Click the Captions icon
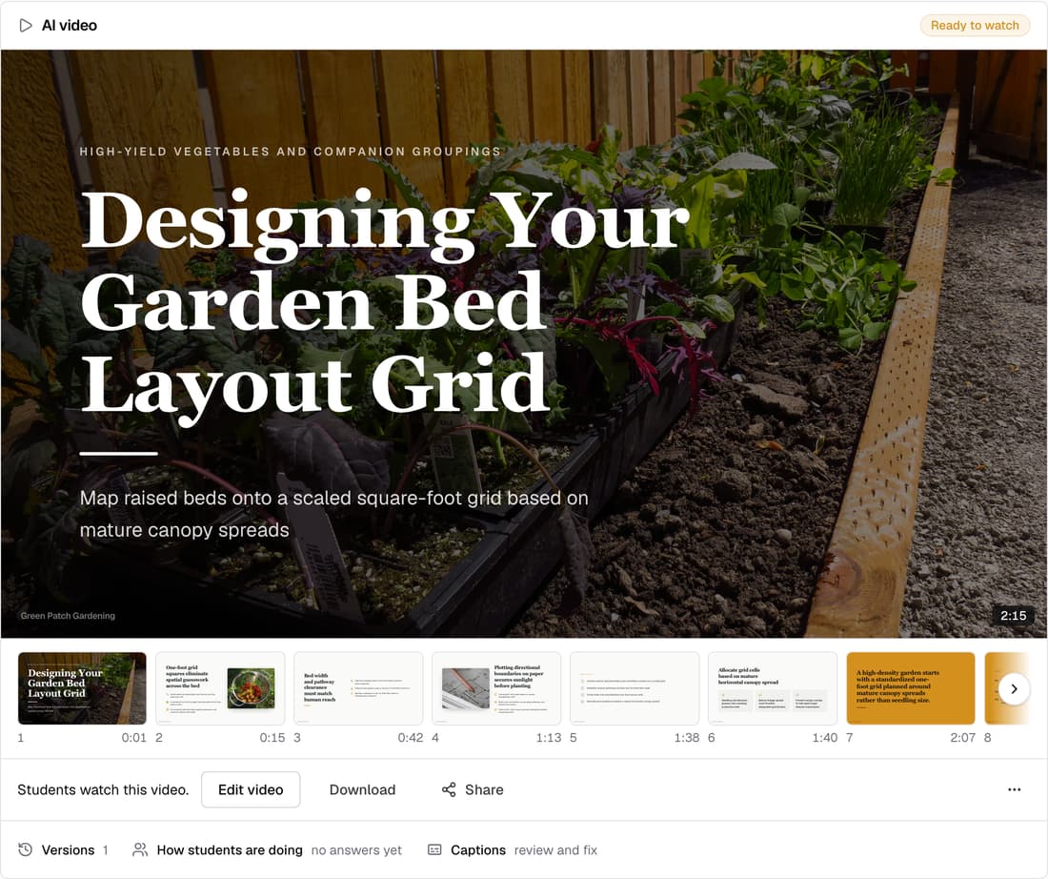Screen dimensions: 1048x879 pos(434,849)
